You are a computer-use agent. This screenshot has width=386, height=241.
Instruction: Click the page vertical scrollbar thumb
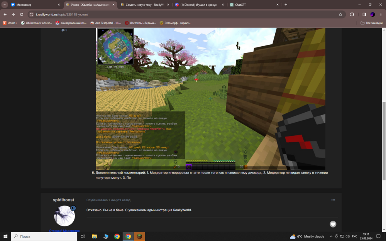click(x=384, y=141)
